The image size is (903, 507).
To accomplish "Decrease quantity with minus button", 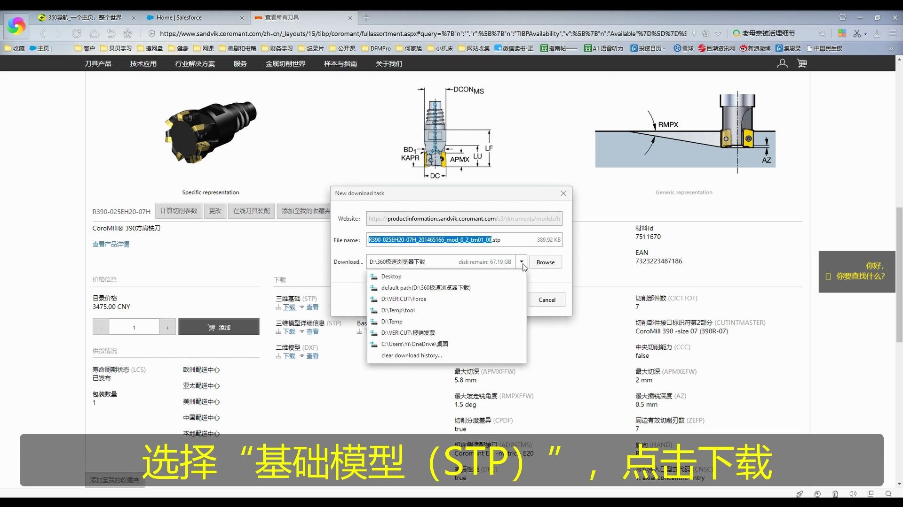I will (x=101, y=327).
